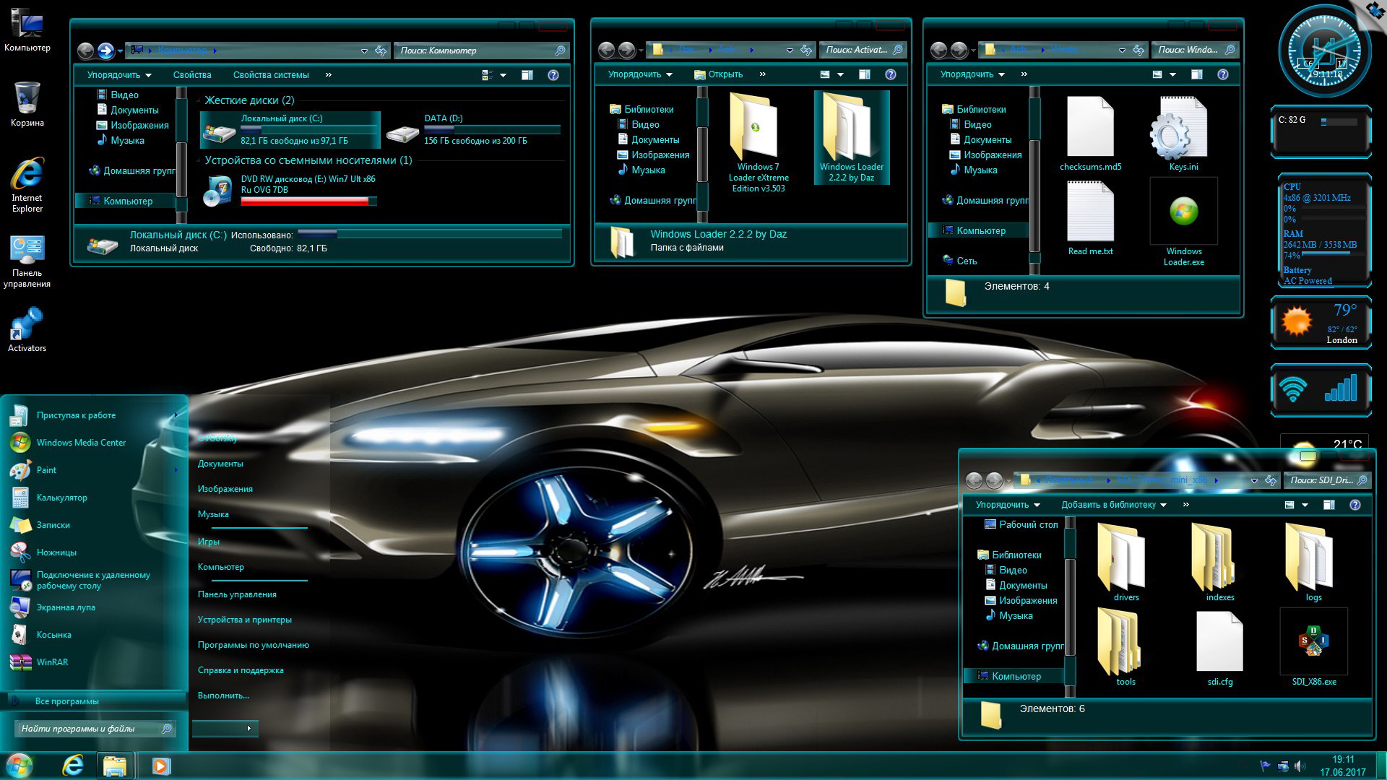Open Упорядочить dropdown in Компьютер window
1387x780 pixels.
119,75
